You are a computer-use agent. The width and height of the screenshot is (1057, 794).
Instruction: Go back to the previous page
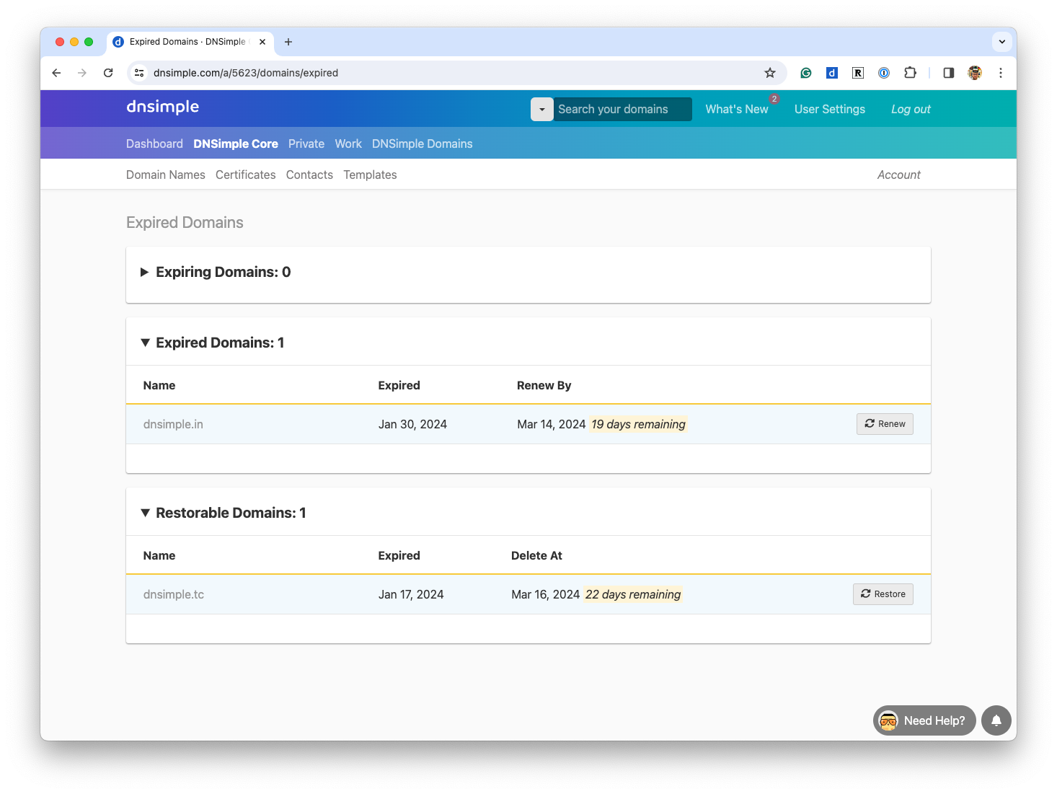tap(57, 73)
